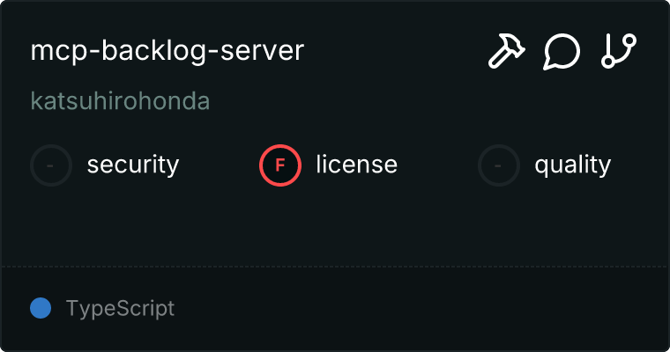Click the security score dash circle
This screenshot has width=670, height=352.
pyautogui.click(x=51, y=165)
